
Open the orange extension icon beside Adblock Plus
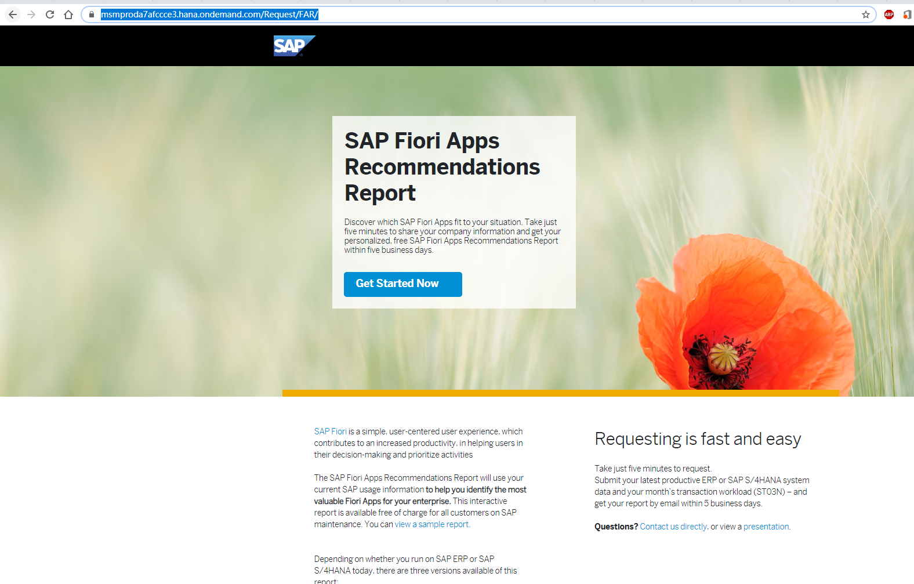tap(908, 14)
